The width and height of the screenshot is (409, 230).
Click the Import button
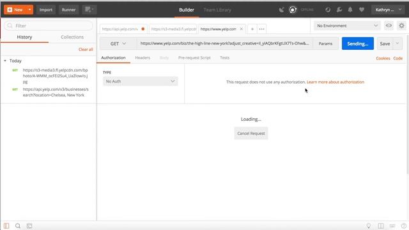point(46,10)
